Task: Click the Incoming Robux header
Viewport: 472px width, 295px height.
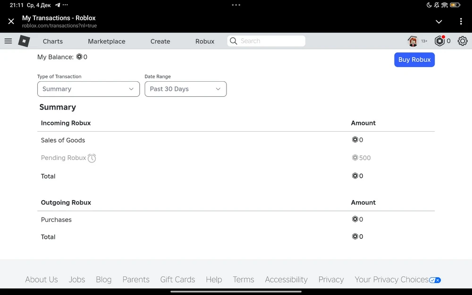Action: [66, 123]
